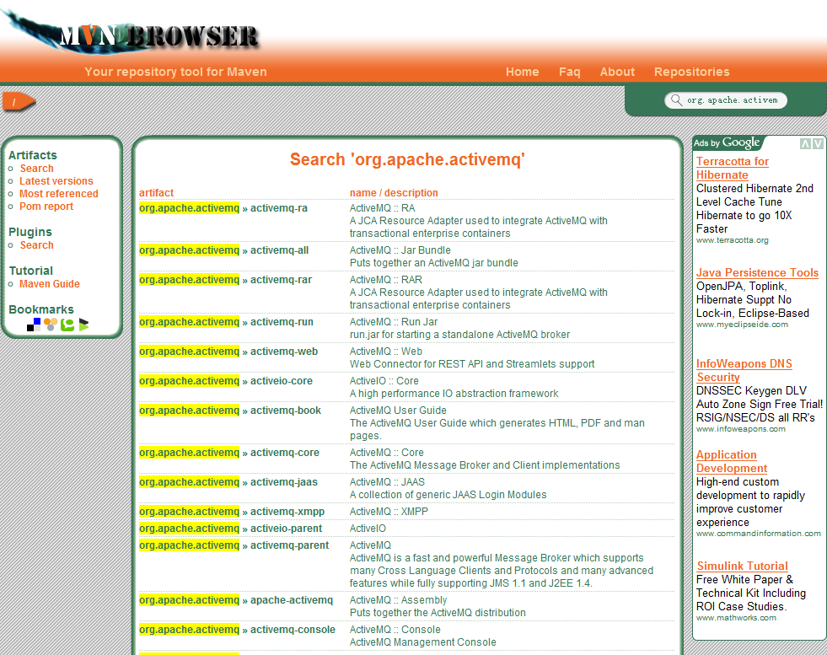Viewport: 827px width, 655px height.
Task: Click the Search 'org.apache.activemq' heading
Action: click(x=407, y=159)
